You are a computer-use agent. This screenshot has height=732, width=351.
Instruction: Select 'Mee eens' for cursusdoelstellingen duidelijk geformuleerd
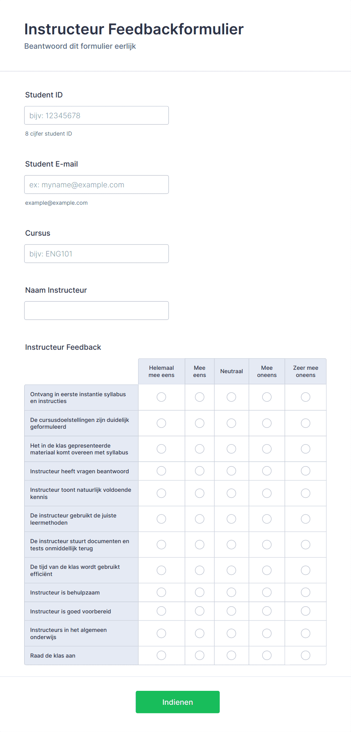click(199, 423)
